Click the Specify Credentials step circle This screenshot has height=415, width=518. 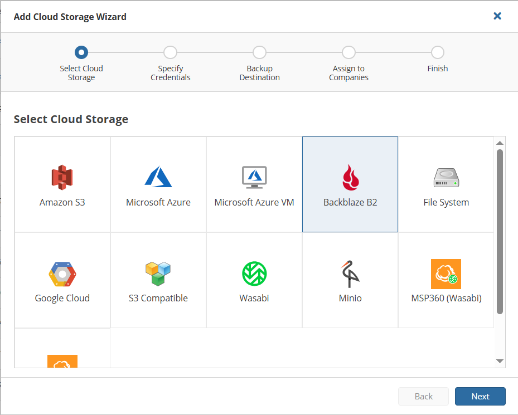click(x=171, y=52)
